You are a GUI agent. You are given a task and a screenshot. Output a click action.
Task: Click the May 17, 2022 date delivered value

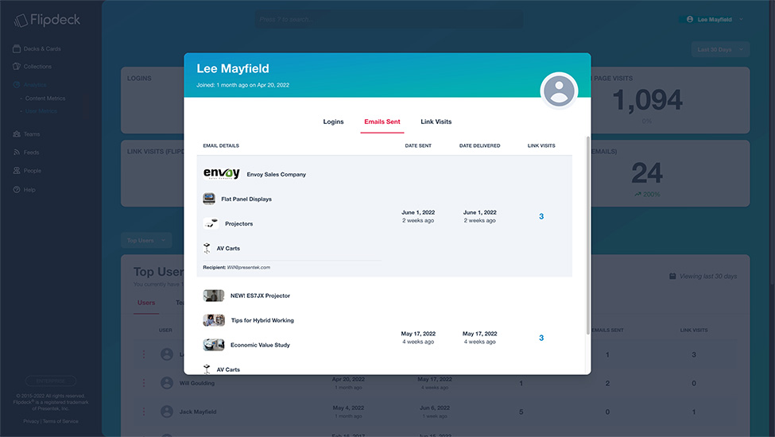(479, 334)
